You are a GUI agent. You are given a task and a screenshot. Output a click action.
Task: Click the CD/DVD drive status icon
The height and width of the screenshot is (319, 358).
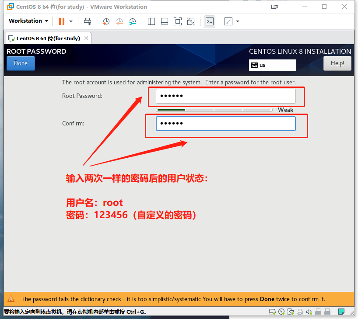281,312
